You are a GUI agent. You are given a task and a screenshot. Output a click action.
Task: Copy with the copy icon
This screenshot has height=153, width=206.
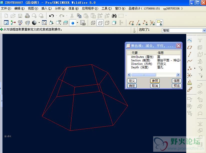click(79, 16)
